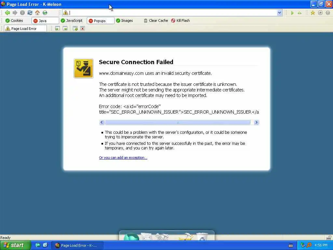Toggle Java blocking
The width and height of the screenshot is (333, 250).
tap(45, 21)
